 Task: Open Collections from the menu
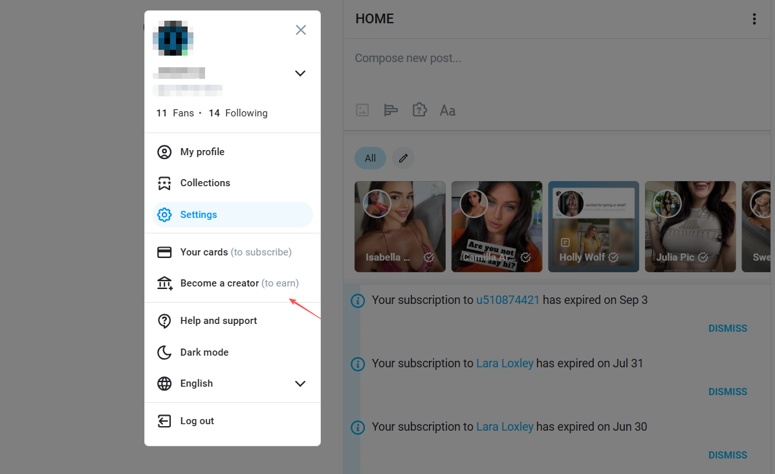[205, 183]
